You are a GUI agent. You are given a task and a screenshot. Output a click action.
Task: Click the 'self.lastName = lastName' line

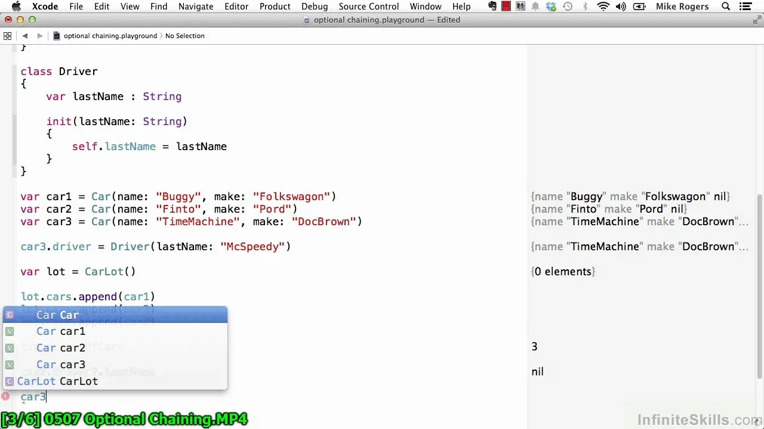[149, 147]
